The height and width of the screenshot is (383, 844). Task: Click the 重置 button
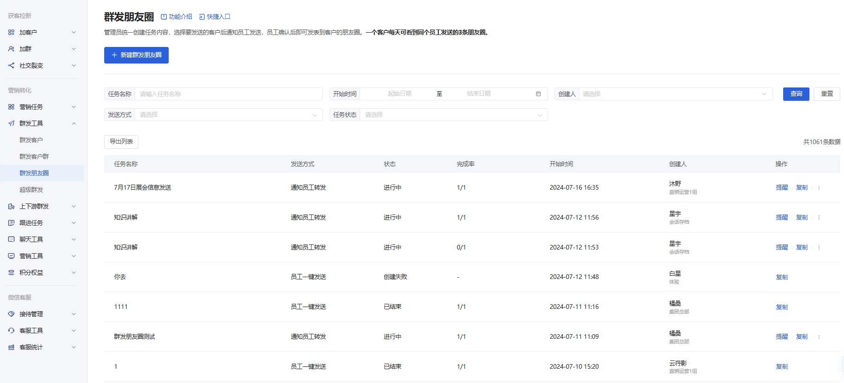coord(827,94)
